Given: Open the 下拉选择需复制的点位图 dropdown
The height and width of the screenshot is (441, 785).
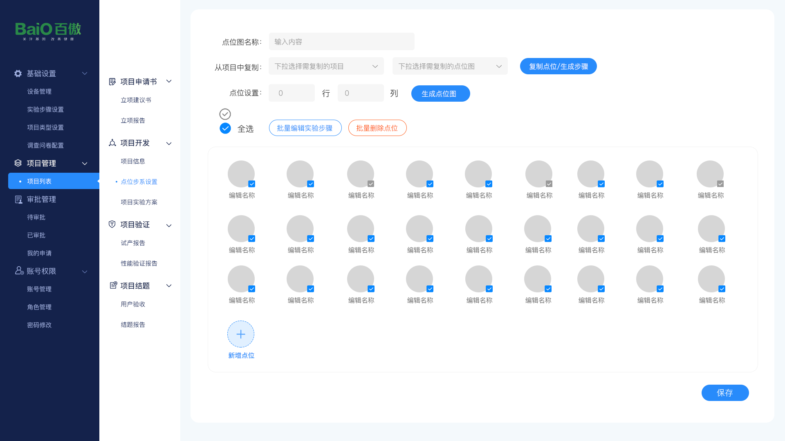Looking at the screenshot, I should (450, 66).
